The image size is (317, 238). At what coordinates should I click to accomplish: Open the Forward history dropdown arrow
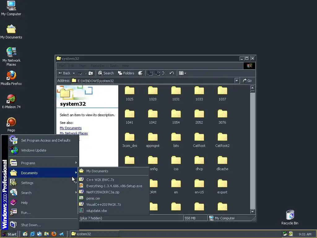[85, 73]
